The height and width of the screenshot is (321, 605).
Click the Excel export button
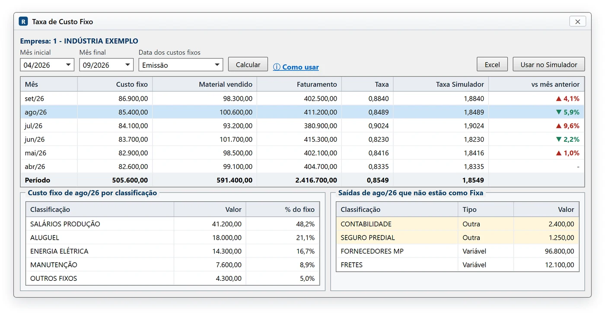pyautogui.click(x=492, y=64)
